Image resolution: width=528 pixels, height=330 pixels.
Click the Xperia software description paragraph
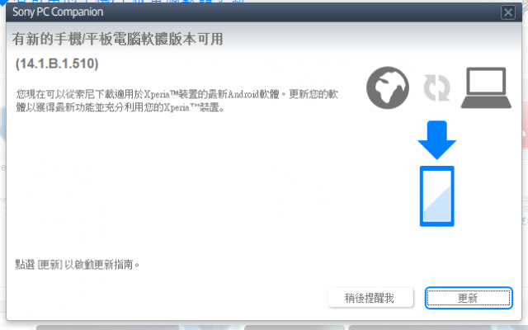point(177,101)
